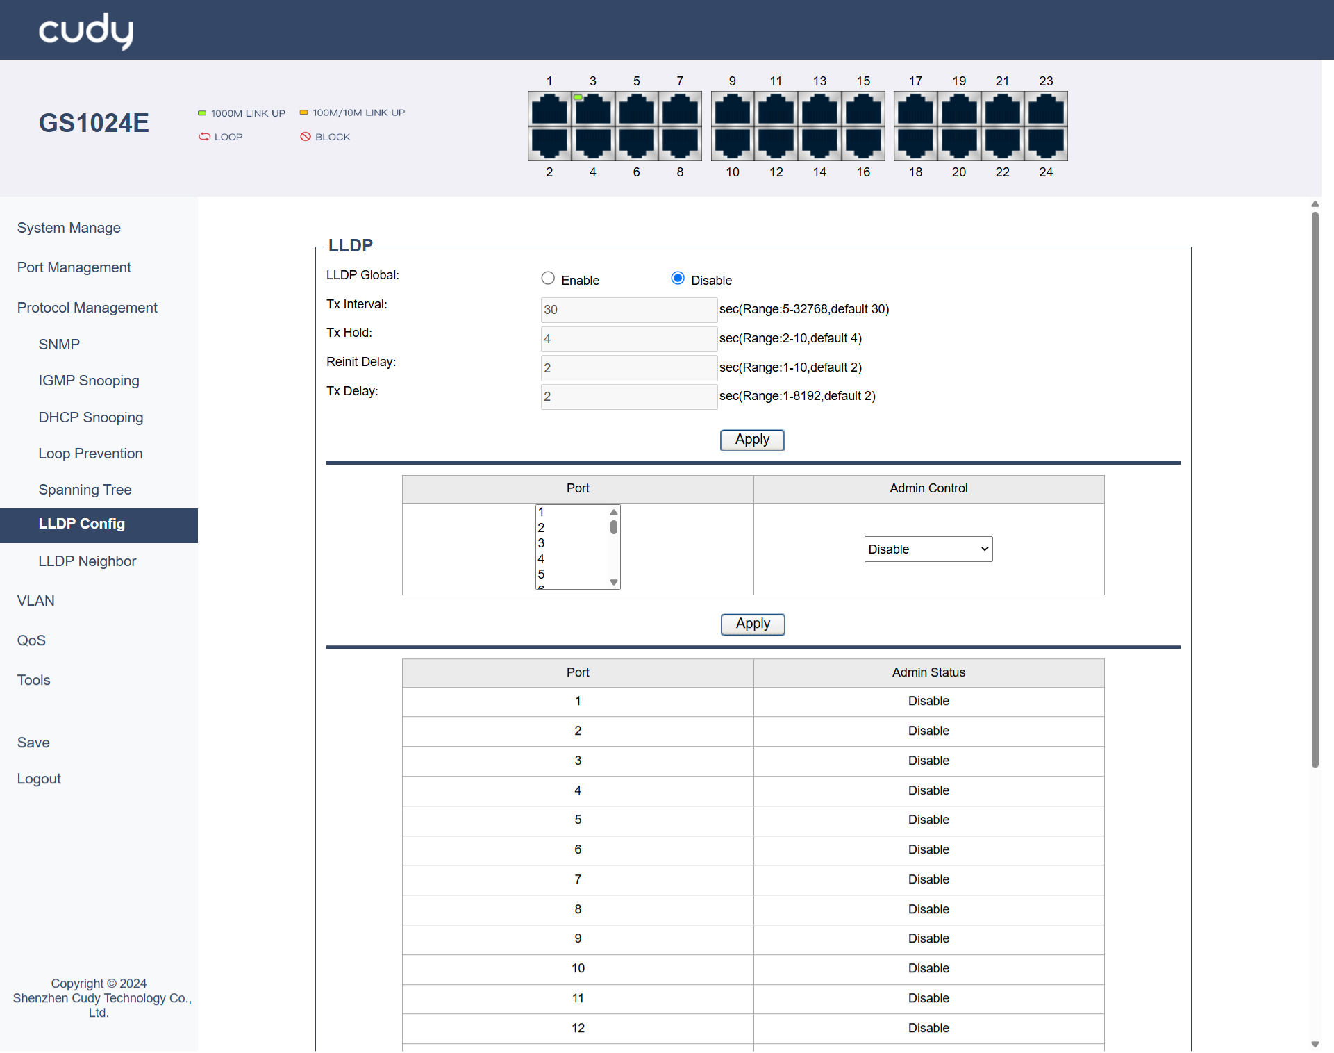Click port 10 jack on switch panel
This screenshot has width=1334, height=1053.
pyautogui.click(x=732, y=142)
